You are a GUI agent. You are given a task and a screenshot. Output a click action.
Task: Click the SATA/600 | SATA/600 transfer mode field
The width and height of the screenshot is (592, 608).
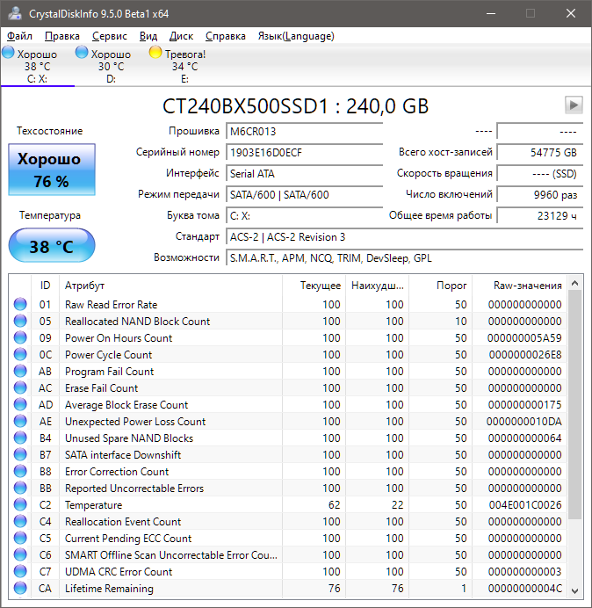pos(304,194)
